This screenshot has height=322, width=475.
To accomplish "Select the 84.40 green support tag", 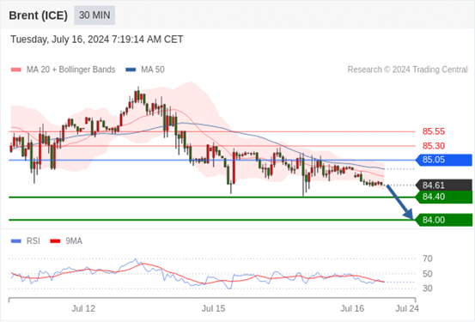I will [x=443, y=197].
